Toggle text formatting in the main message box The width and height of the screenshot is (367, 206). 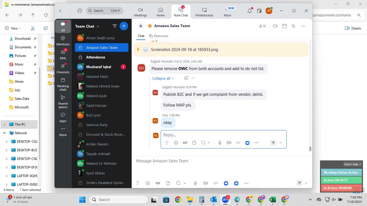click(x=138, y=183)
